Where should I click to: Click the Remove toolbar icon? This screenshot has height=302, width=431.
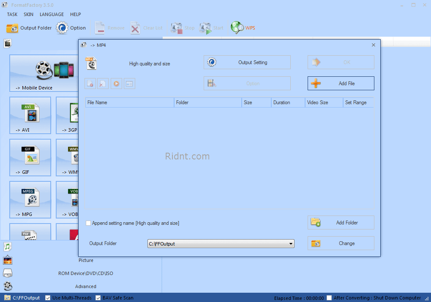(x=99, y=28)
